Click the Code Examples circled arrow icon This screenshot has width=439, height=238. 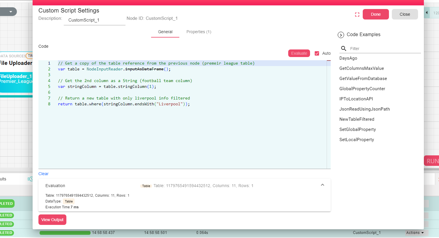[x=341, y=35]
